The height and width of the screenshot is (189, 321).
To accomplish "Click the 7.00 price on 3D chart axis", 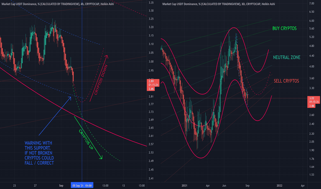I will click(312, 3).
